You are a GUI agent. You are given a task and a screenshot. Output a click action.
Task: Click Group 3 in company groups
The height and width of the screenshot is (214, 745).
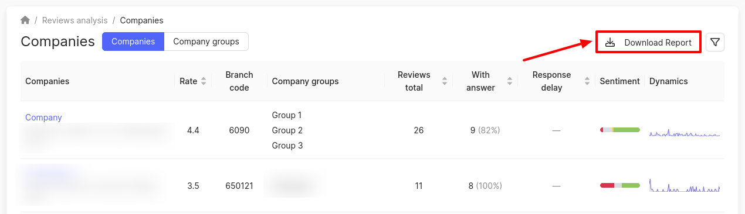click(x=287, y=146)
